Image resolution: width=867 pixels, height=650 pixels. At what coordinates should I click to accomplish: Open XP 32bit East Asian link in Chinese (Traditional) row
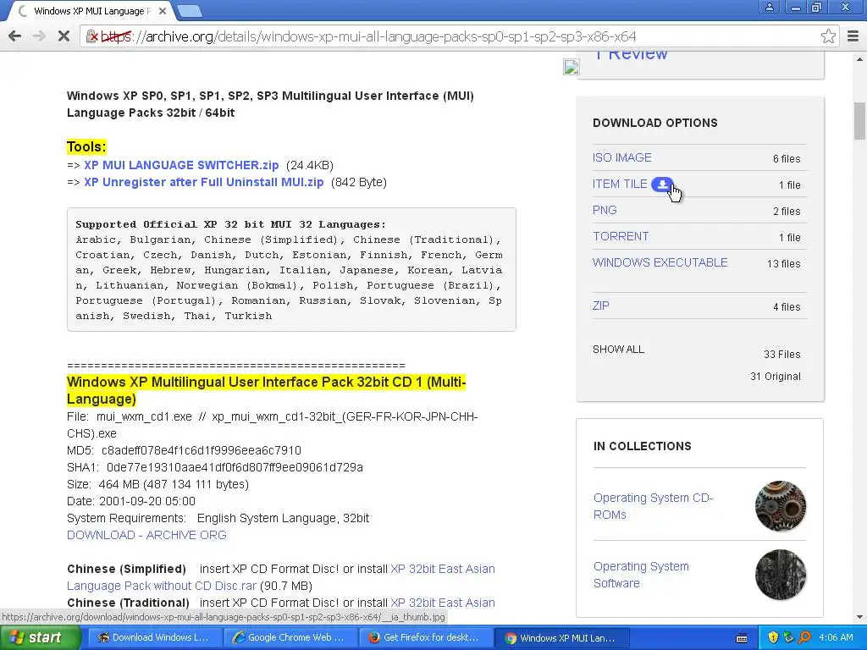point(442,603)
